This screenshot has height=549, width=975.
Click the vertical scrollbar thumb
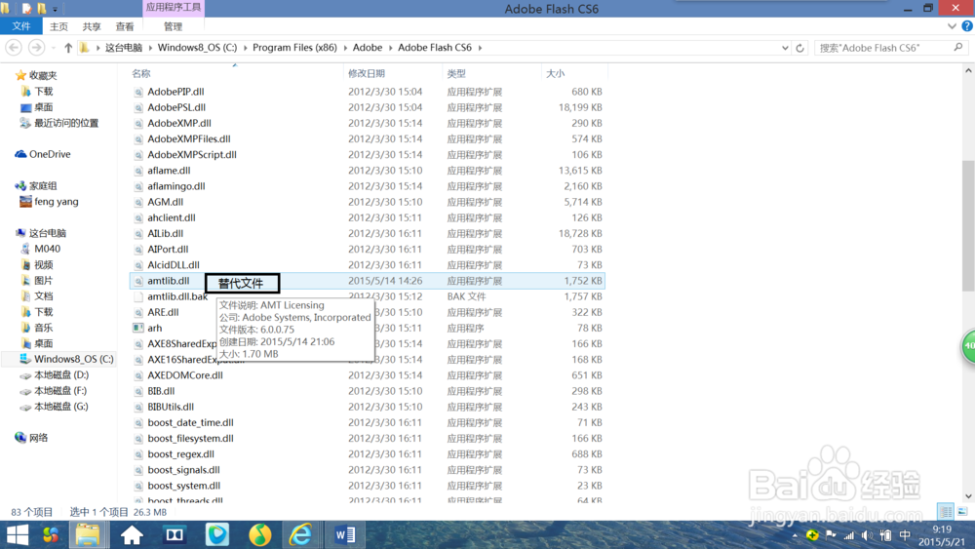[968, 225]
